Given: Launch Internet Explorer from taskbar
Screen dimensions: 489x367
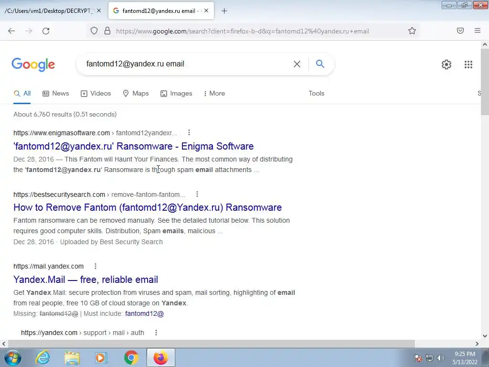Looking at the screenshot, I should [43, 357].
